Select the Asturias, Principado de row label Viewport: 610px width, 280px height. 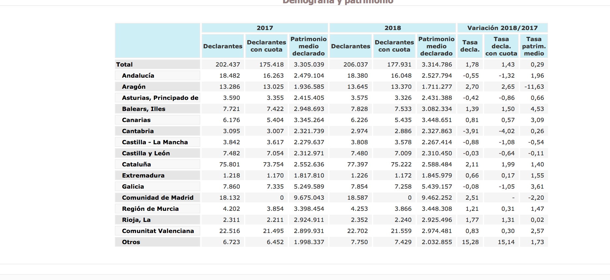click(x=160, y=98)
